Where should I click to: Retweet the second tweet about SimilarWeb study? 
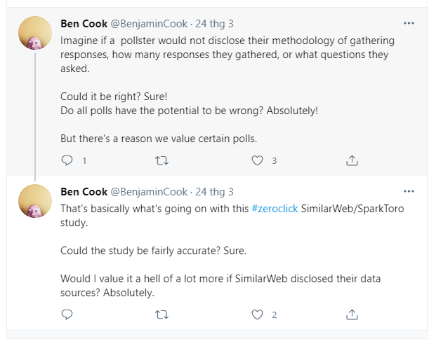click(161, 314)
